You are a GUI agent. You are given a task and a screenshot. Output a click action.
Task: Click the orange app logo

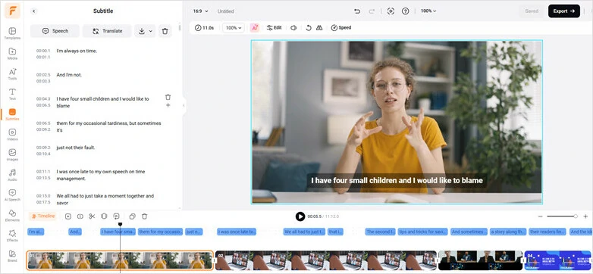12,11
